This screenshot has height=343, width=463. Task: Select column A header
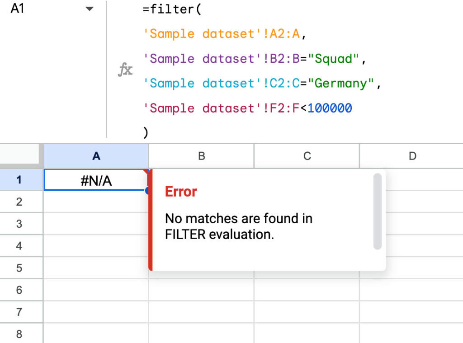pyautogui.click(x=96, y=155)
